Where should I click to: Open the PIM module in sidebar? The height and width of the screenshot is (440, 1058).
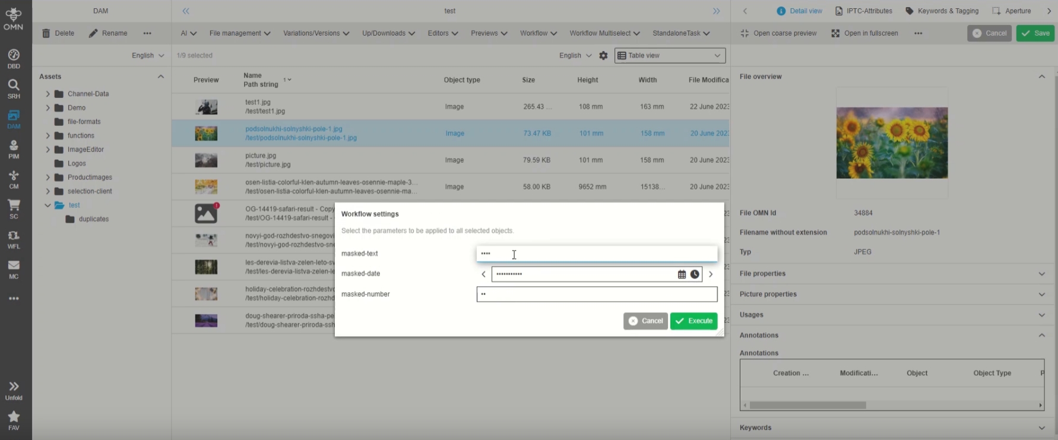coord(14,149)
